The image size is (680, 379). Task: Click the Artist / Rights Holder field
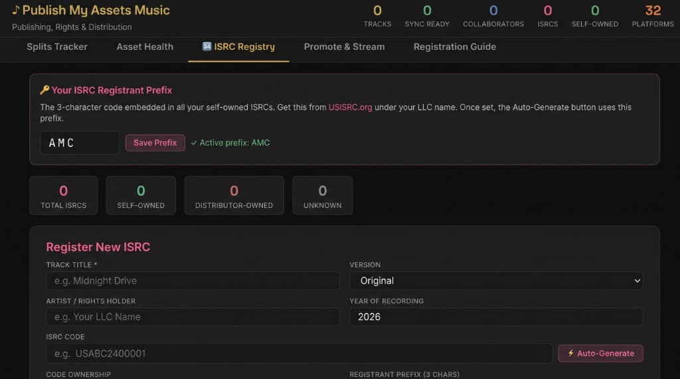tap(193, 317)
